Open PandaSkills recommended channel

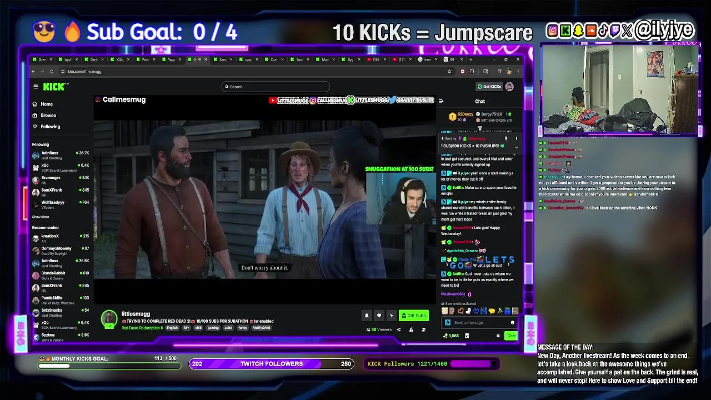tap(61, 299)
